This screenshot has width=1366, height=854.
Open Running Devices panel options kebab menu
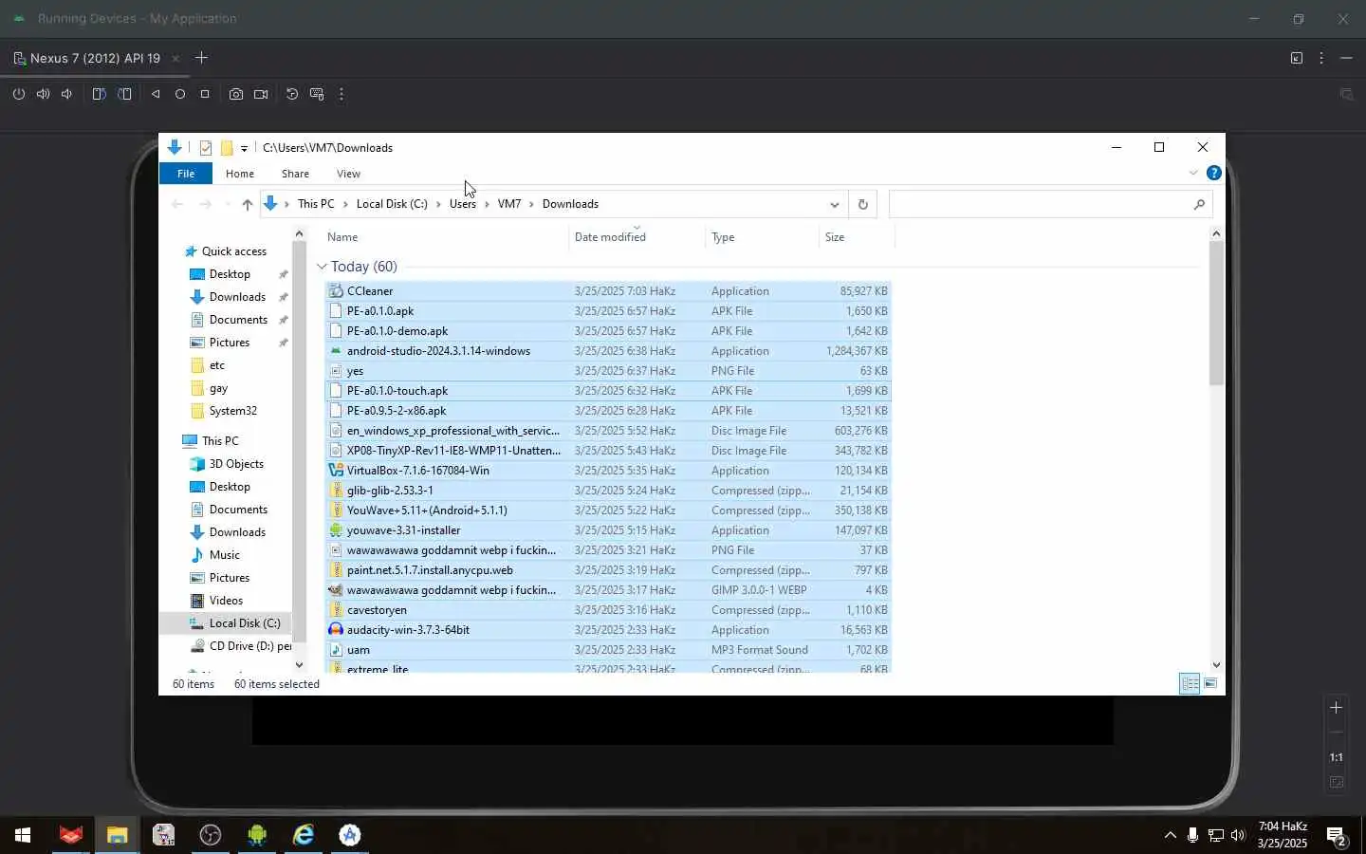pyautogui.click(x=1321, y=58)
